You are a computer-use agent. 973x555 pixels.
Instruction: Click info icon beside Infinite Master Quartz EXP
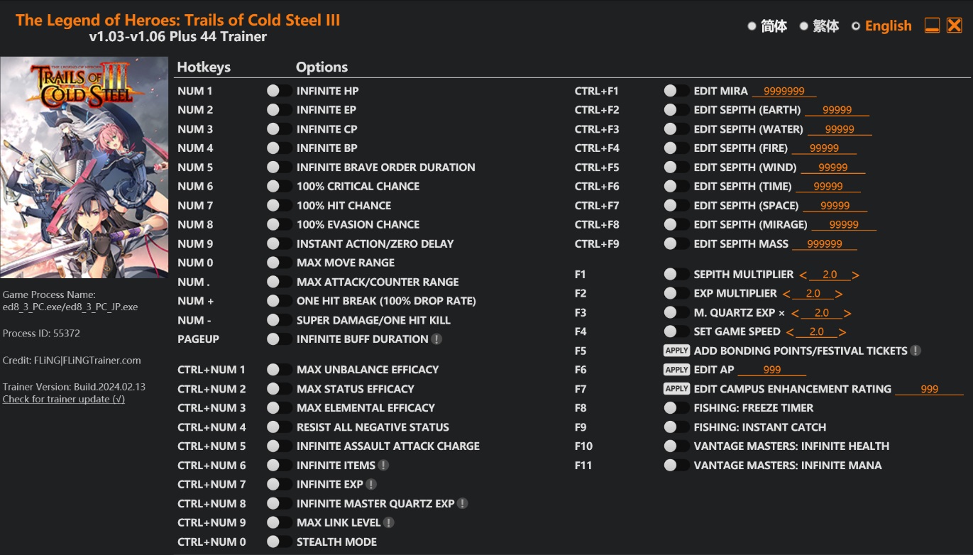tap(463, 504)
